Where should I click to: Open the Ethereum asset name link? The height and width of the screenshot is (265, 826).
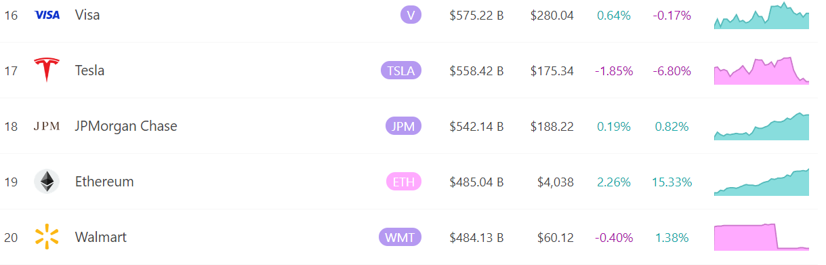(104, 182)
